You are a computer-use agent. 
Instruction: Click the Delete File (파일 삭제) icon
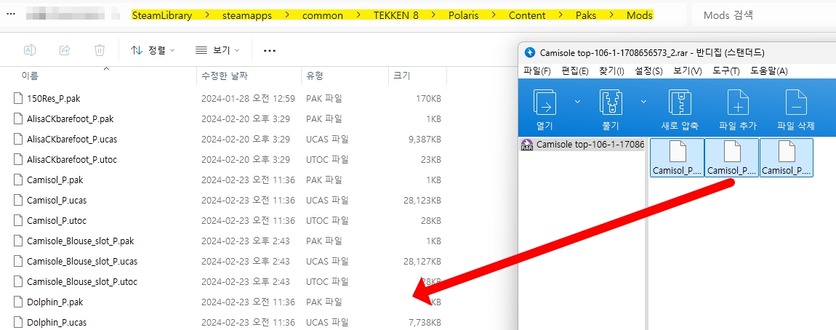click(796, 103)
